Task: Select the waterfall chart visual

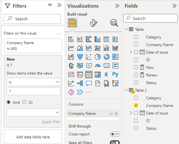Action: [71, 57]
